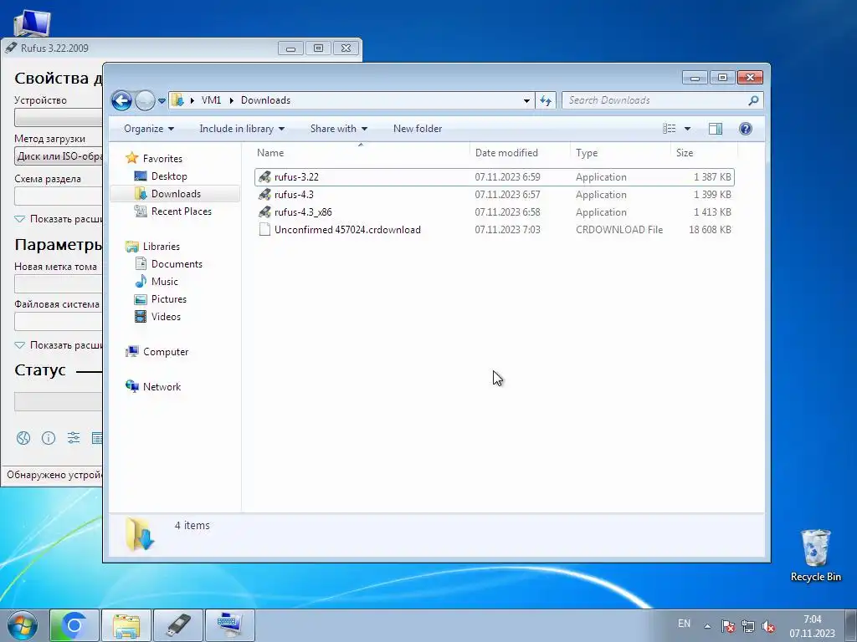Open Explorer Help question mark icon
The height and width of the screenshot is (642, 857).
coord(745,128)
